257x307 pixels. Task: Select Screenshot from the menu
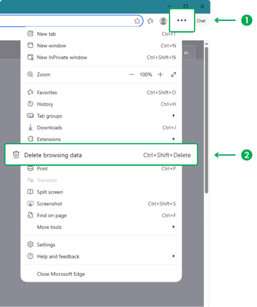pos(102,204)
